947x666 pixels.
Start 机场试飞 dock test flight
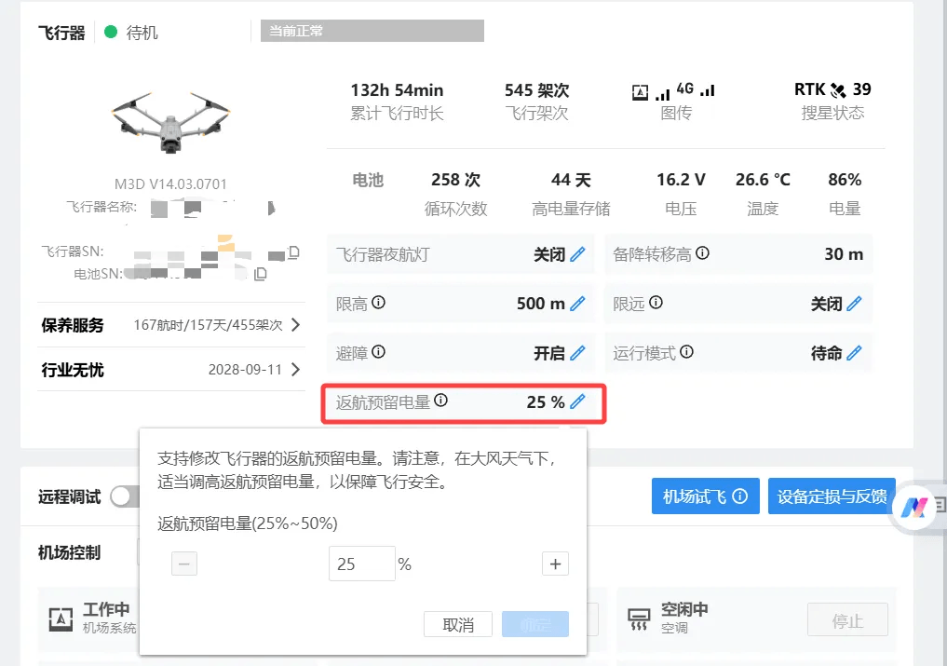pos(706,496)
